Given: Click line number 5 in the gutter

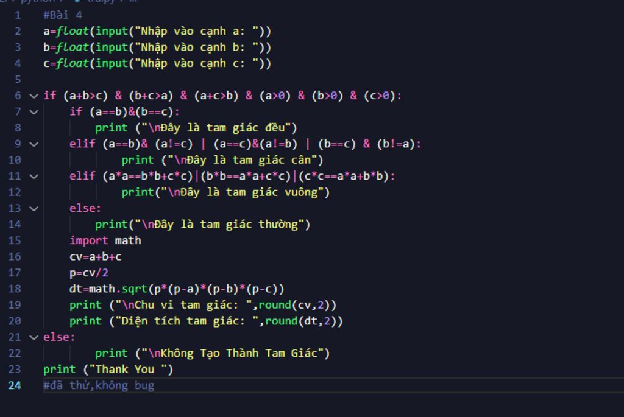Looking at the screenshot, I should pos(18,80).
